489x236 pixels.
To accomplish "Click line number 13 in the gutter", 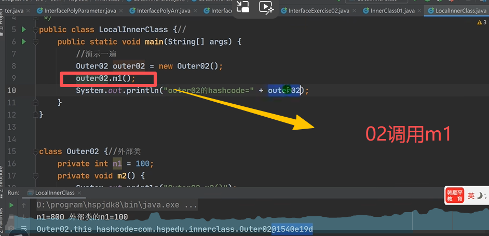I will pyautogui.click(x=11, y=127).
